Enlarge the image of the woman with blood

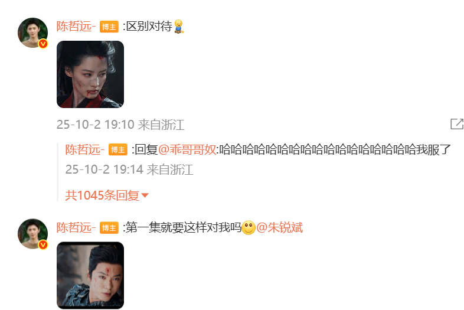(90, 74)
